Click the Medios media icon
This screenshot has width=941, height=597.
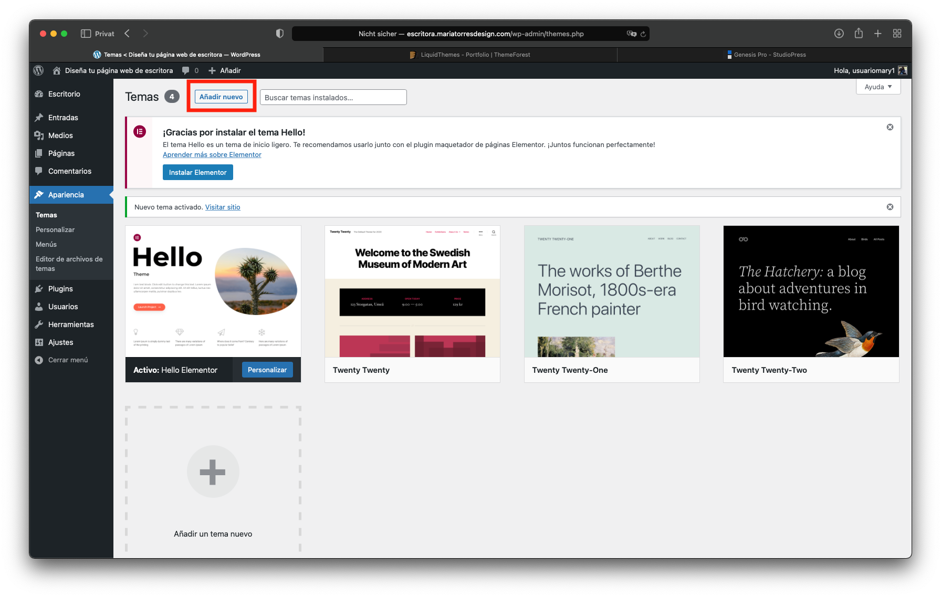point(39,135)
